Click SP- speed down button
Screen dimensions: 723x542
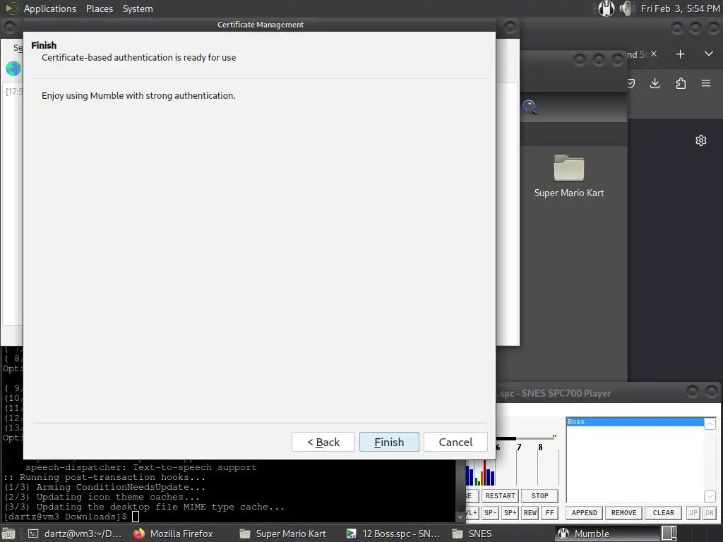(490, 513)
